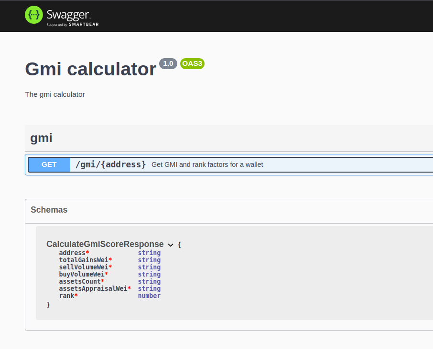
Task: Select the address property name
Action: coord(72,253)
